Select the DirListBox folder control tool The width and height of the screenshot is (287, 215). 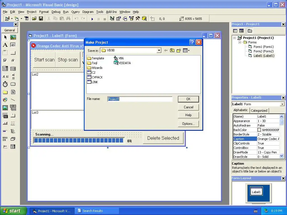coord(5,92)
